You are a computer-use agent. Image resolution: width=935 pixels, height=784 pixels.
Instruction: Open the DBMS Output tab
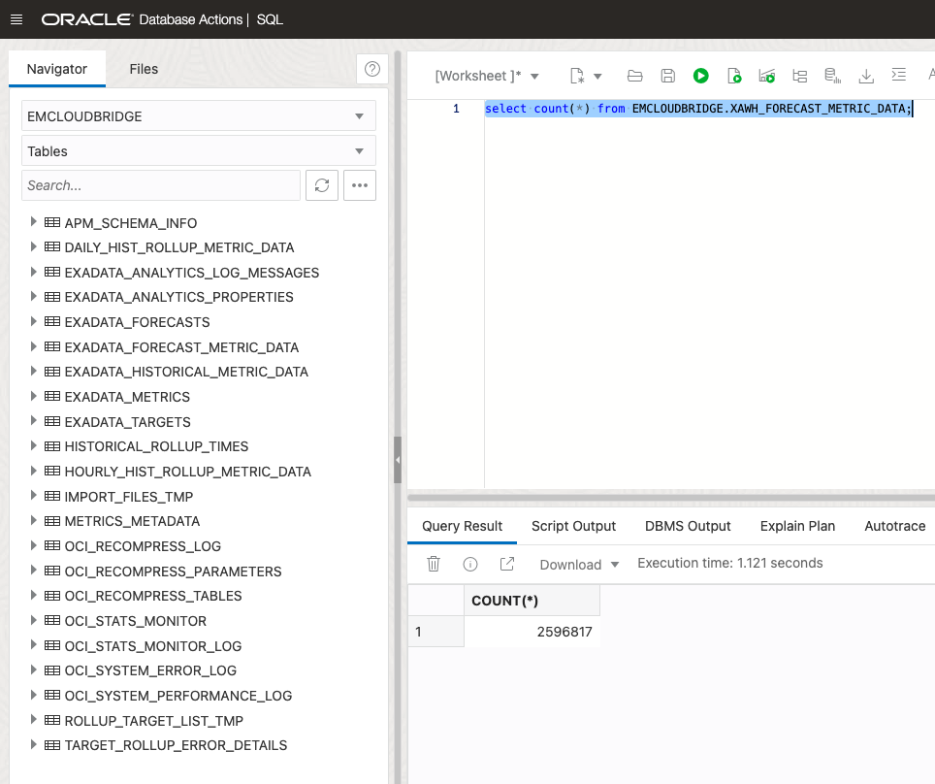pos(688,526)
